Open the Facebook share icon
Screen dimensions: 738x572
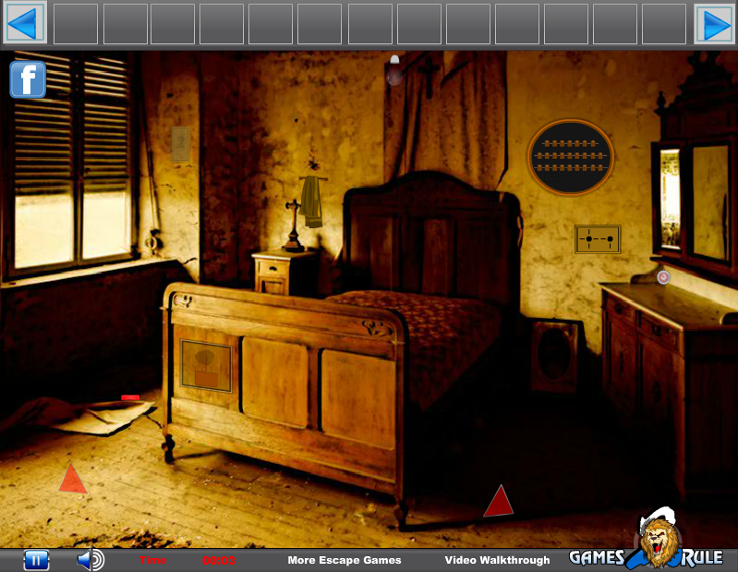coord(28,79)
